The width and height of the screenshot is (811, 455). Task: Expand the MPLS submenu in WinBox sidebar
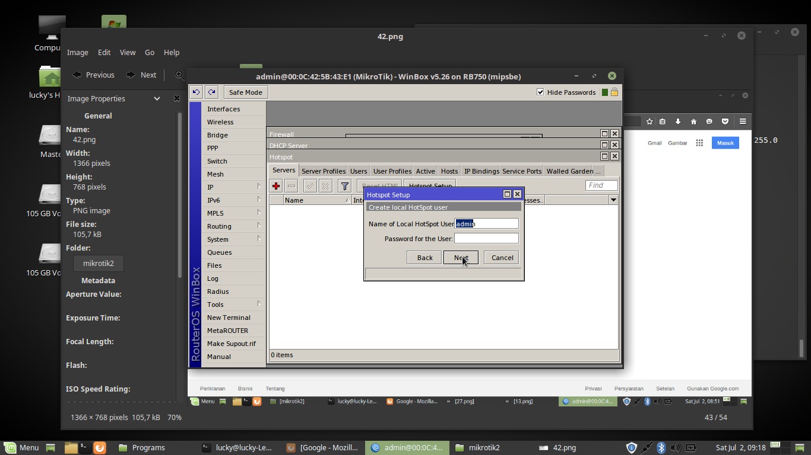(259, 213)
